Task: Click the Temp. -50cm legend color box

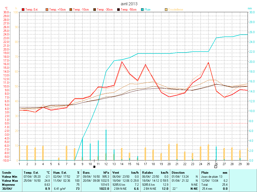Action: [118, 10]
